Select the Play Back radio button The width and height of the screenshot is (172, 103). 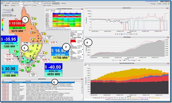tap(61, 3)
